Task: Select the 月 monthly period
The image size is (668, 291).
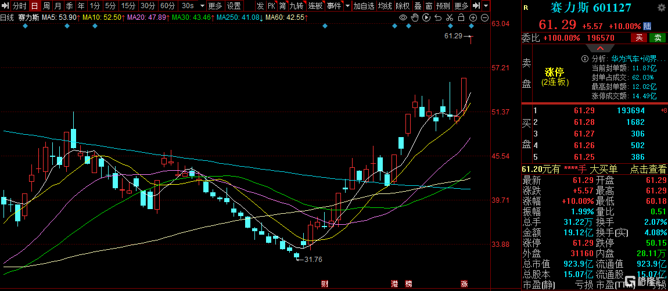Action: click(x=58, y=6)
